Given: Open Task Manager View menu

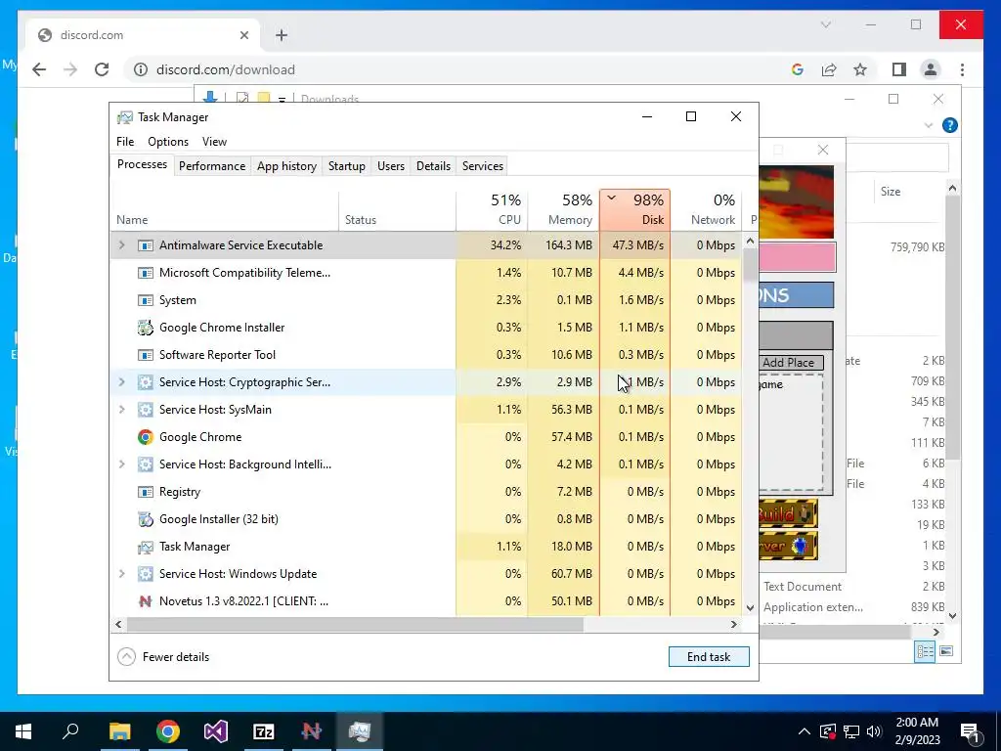Looking at the screenshot, I should coord(214,142).
